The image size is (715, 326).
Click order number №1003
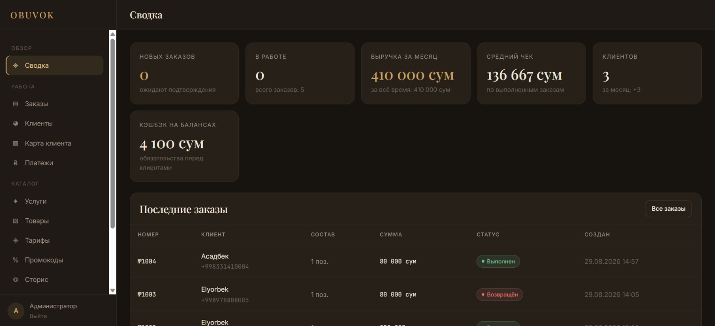click(x=147, y=294)
